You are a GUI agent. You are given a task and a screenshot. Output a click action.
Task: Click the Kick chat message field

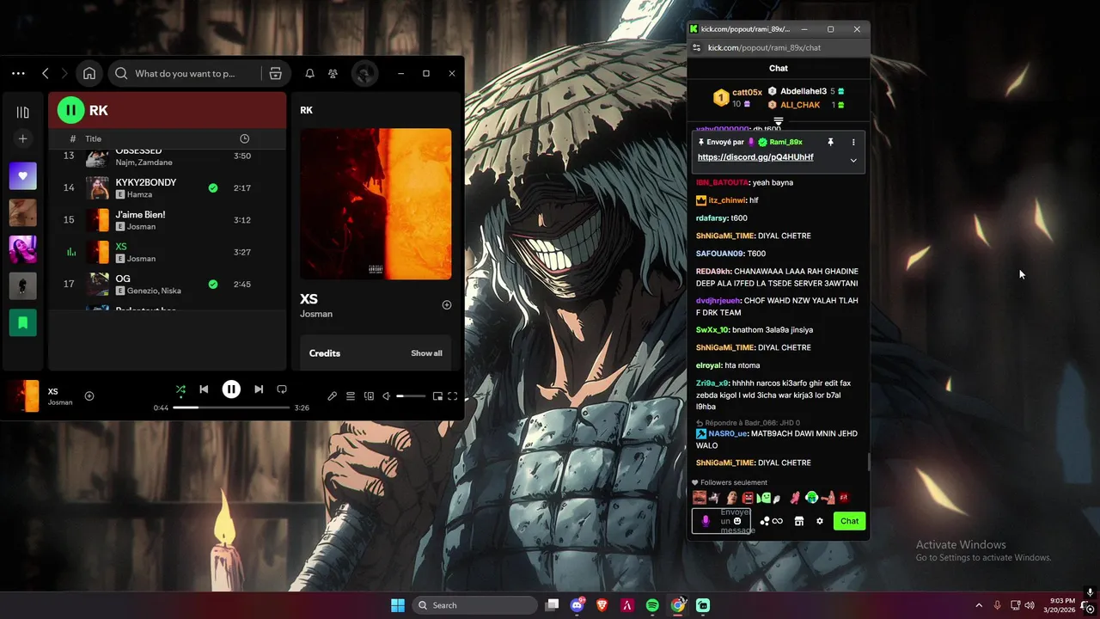click(x=721, y=521)
